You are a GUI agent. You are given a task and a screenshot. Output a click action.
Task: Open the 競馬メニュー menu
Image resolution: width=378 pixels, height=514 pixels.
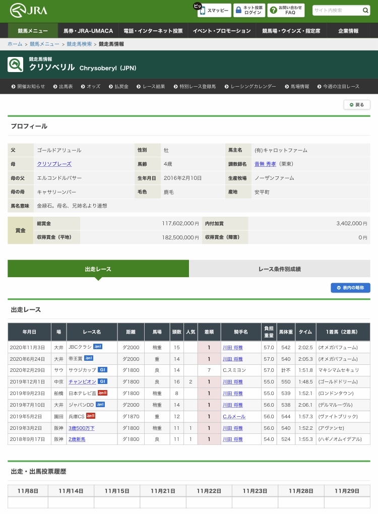point(33,31)
